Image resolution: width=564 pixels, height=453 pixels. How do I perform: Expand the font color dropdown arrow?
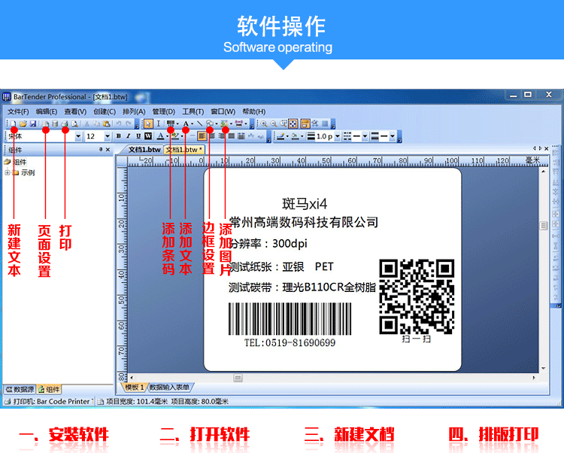coord(167,136)
